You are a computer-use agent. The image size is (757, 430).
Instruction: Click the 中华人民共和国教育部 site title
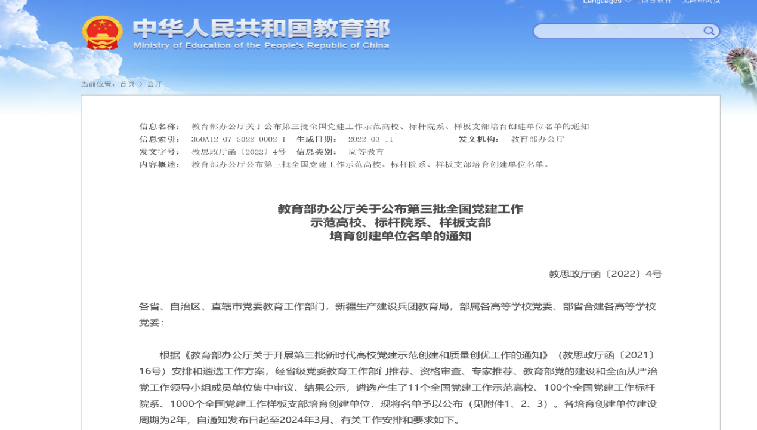tap(261, 28)
